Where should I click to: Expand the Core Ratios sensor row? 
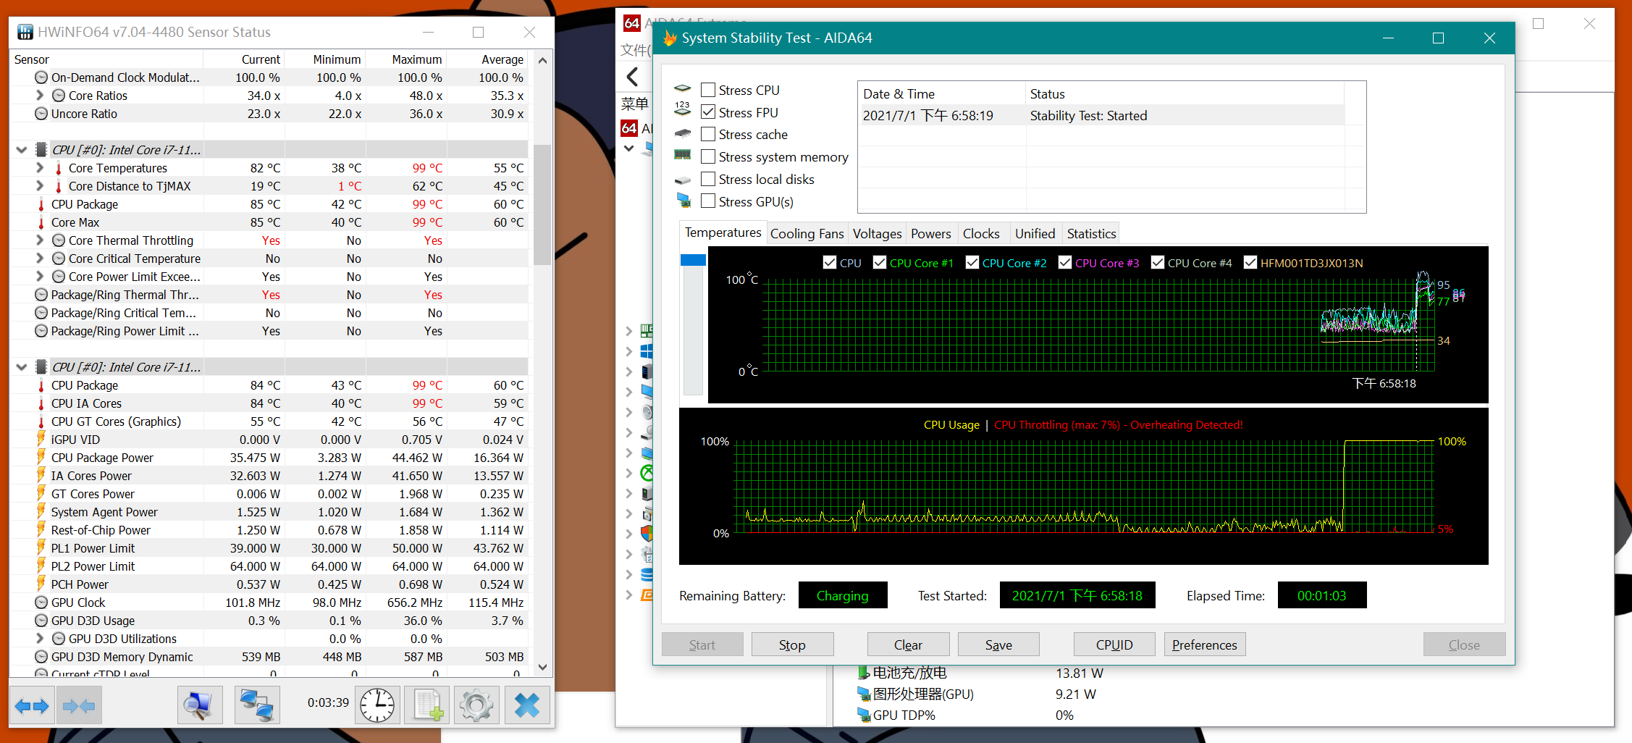(40, 96)
